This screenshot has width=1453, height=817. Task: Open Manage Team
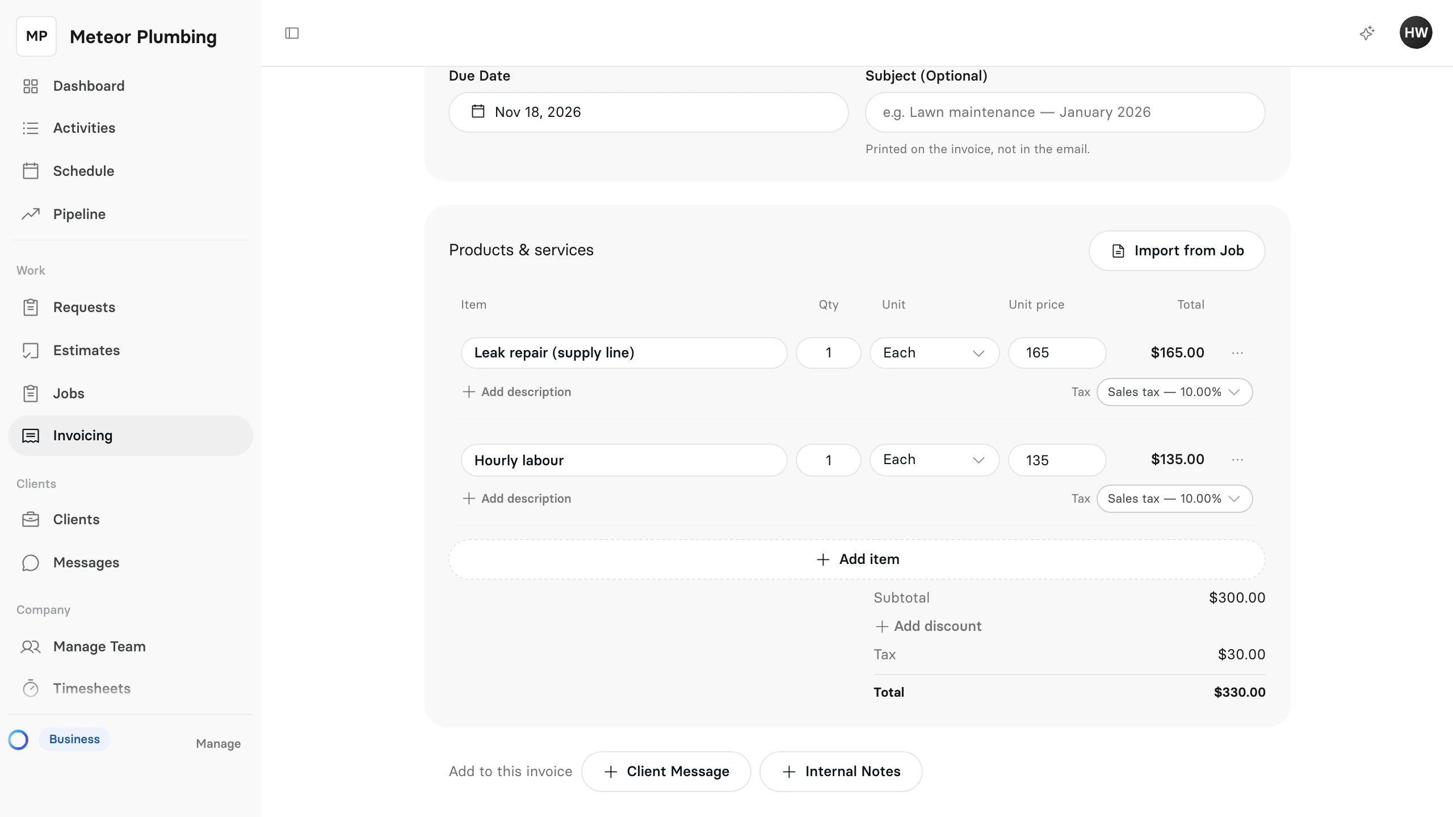[130, 647]
